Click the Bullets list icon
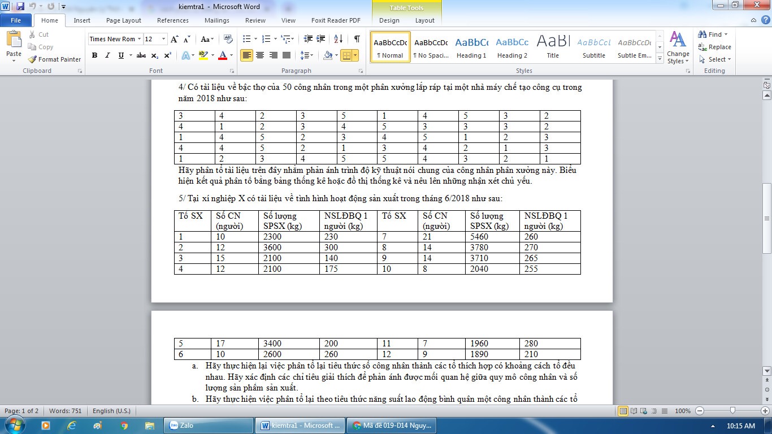 click(x=246, y=39)
